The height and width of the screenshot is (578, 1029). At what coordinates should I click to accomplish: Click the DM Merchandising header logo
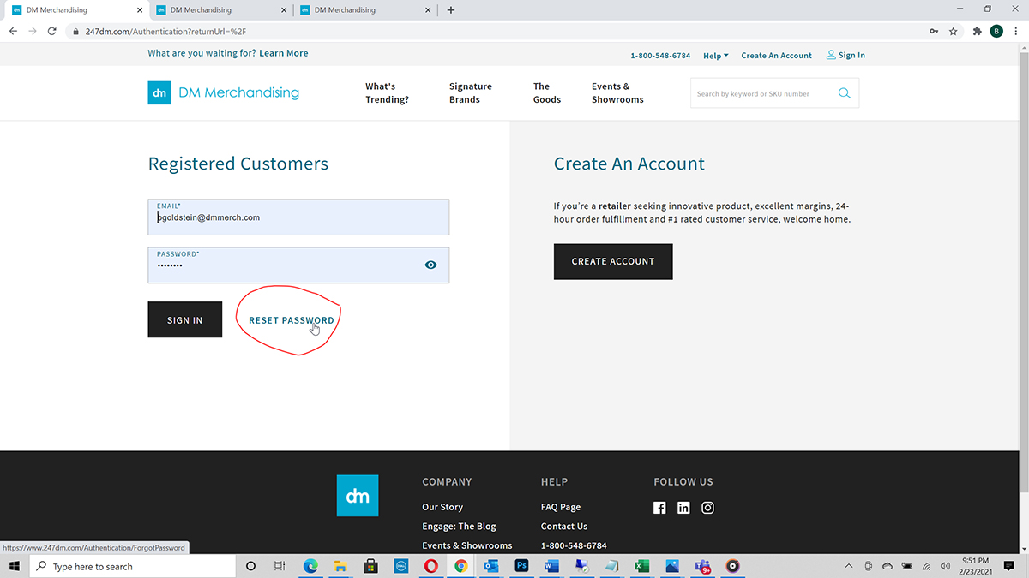click(x=223, y=92)
